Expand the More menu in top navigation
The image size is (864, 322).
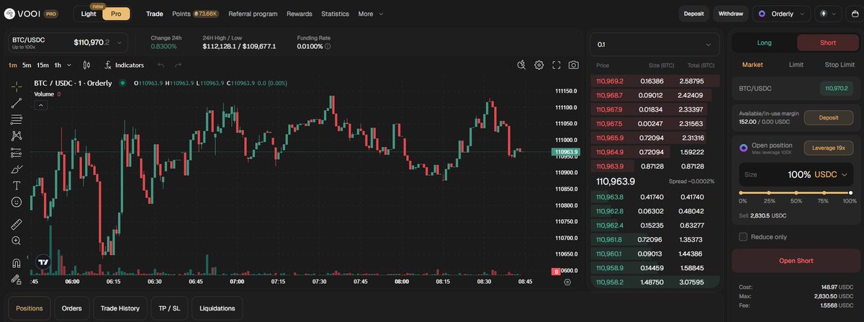point(370,14)
